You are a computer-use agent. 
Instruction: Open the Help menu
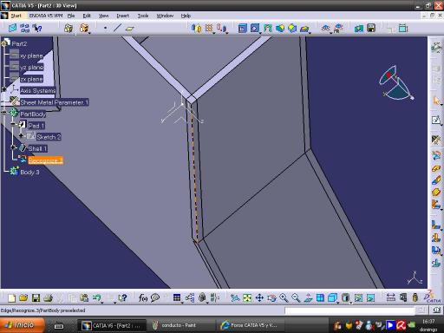coord(186,16)
